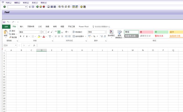Click the SAP yellow Help question icon

coord(81,7)
